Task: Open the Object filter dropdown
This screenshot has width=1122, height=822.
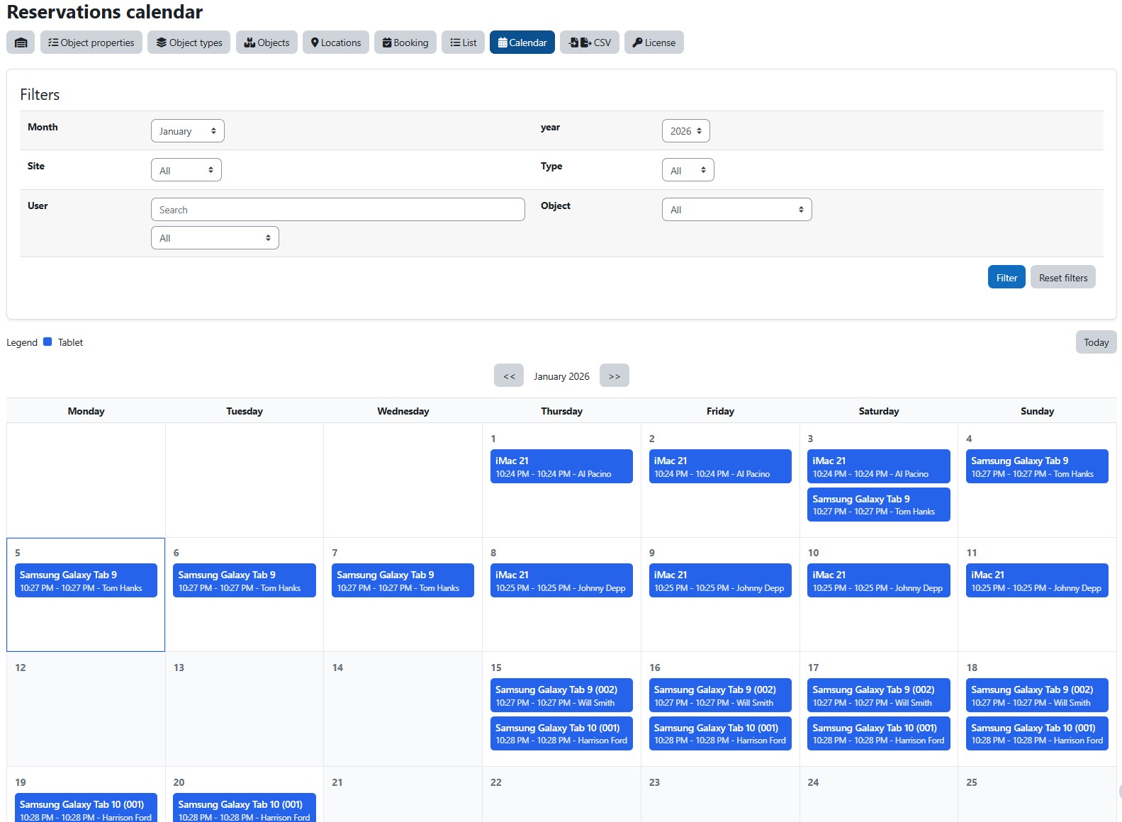Action: (736, 210)
